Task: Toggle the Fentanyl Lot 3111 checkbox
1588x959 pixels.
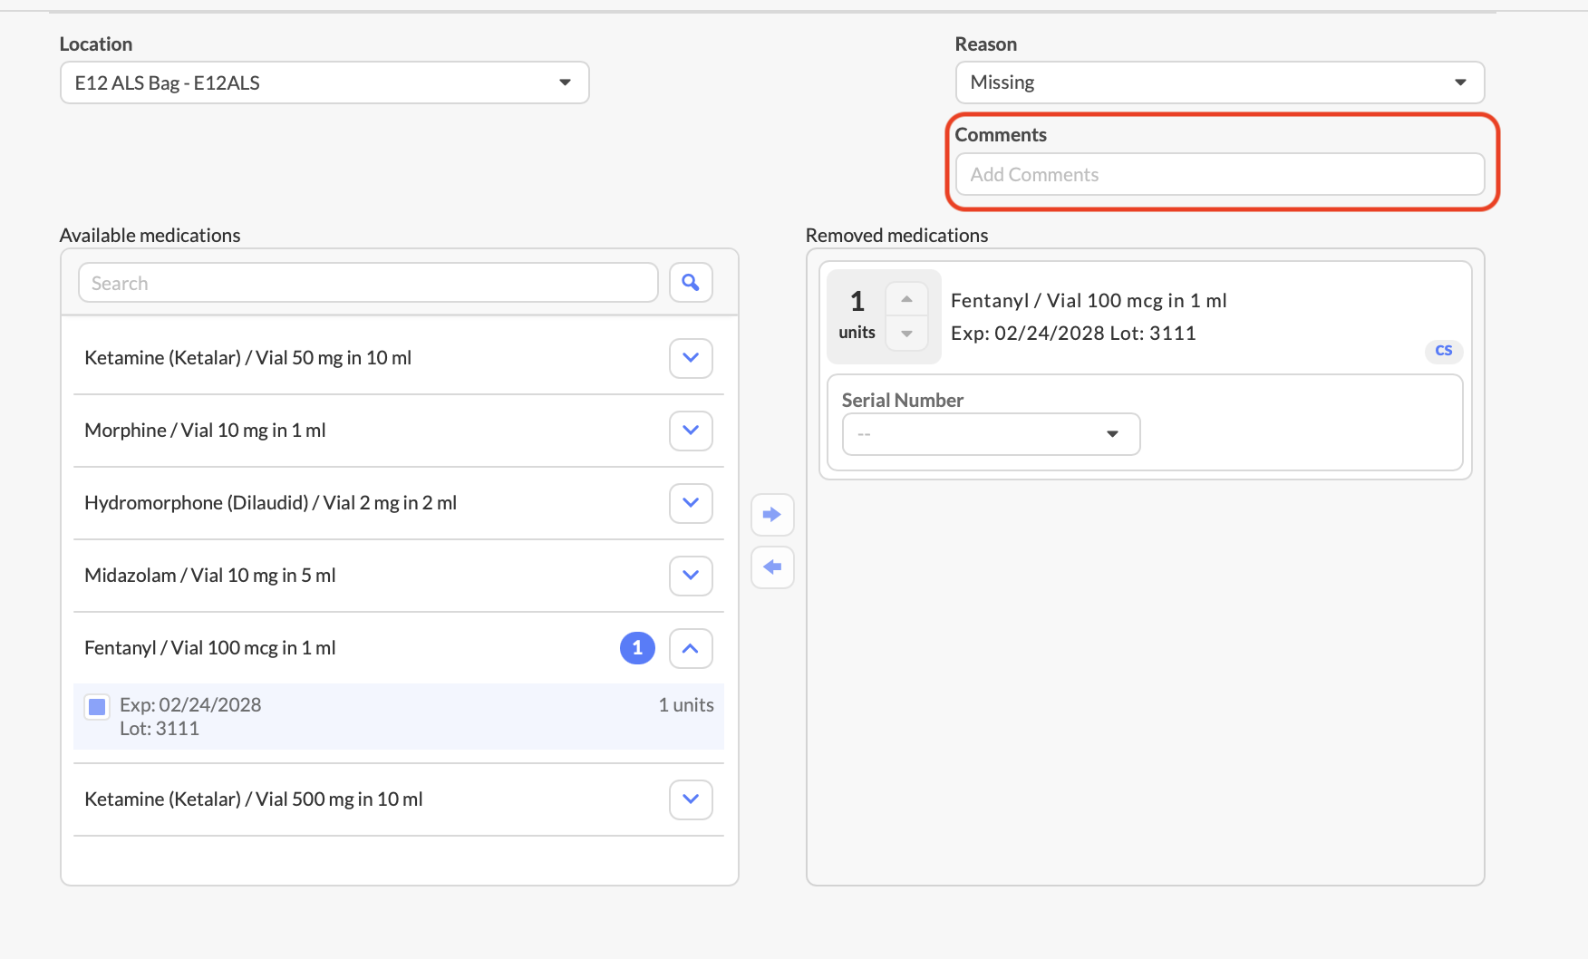Action: pos(97,707)
